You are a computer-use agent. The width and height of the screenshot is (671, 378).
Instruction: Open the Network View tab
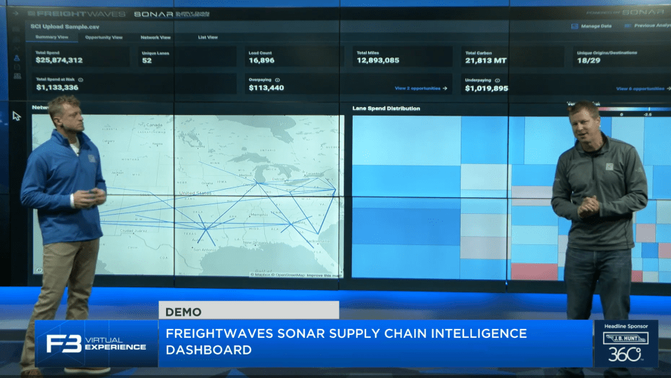click(156, 37)
